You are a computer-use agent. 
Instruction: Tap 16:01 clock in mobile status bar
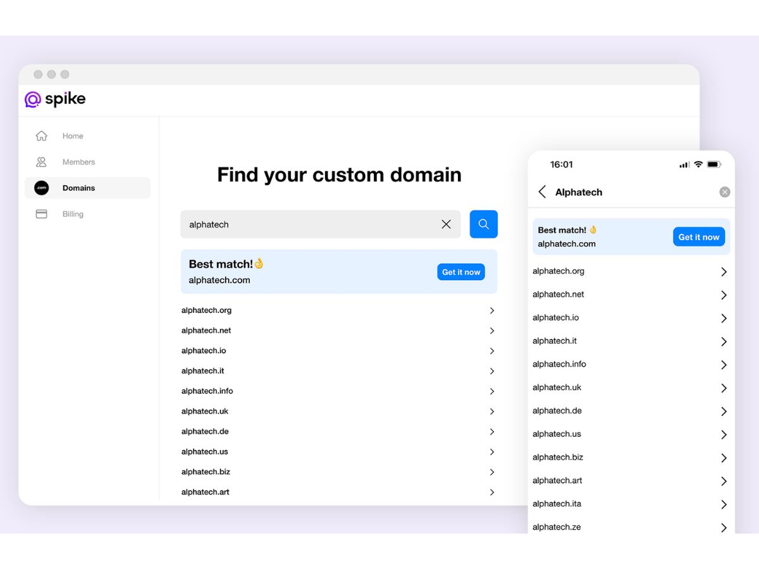562,164
